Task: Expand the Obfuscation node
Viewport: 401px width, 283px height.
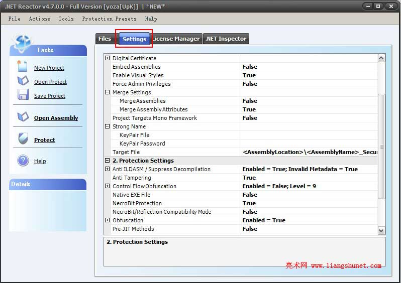Action: click(108, 220)
